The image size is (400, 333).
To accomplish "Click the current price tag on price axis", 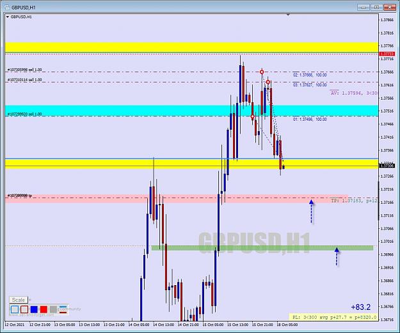I will coord(387,166).
